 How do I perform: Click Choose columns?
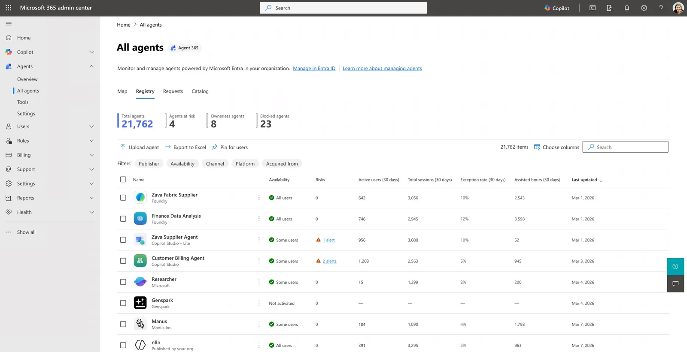tap(556, 147)
